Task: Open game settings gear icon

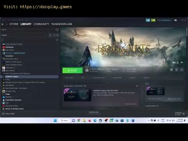Action: 172,70
